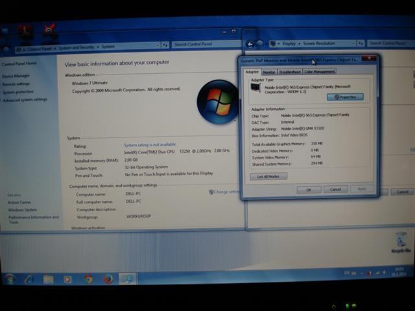Click Cancel in the Screen Resolution window

point(402,192)
